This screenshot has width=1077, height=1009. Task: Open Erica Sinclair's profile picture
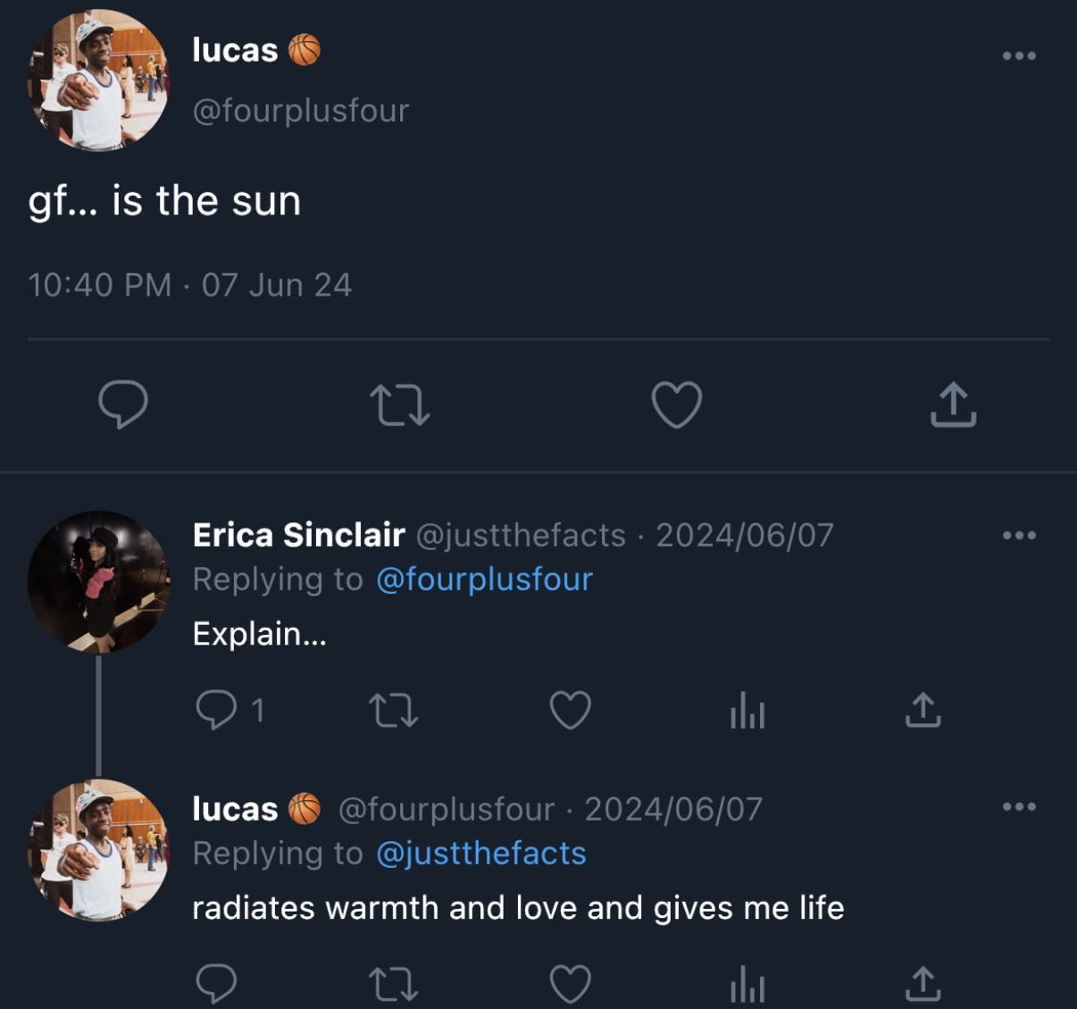click(98, 581)
